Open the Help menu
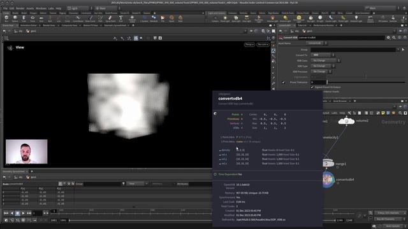The image size is (408, 229). pyautogui.click(x=59, y=8)
